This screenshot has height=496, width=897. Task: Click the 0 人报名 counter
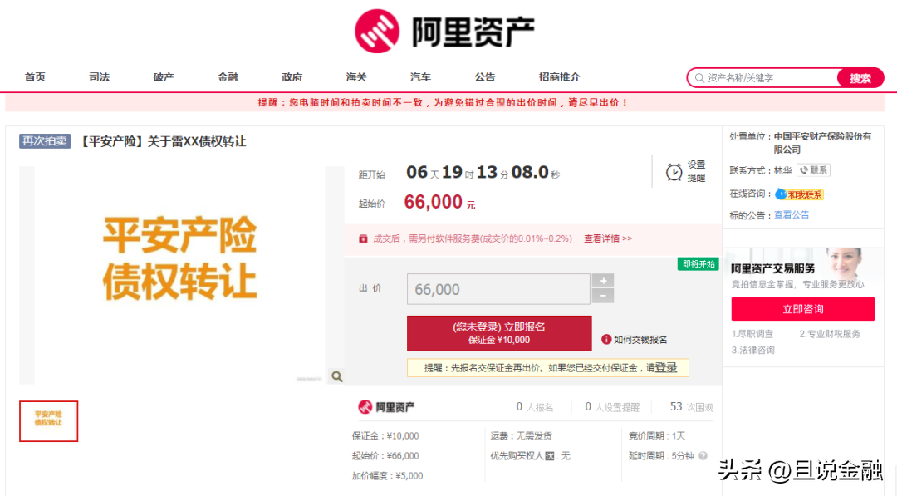[x=534, y=407]
